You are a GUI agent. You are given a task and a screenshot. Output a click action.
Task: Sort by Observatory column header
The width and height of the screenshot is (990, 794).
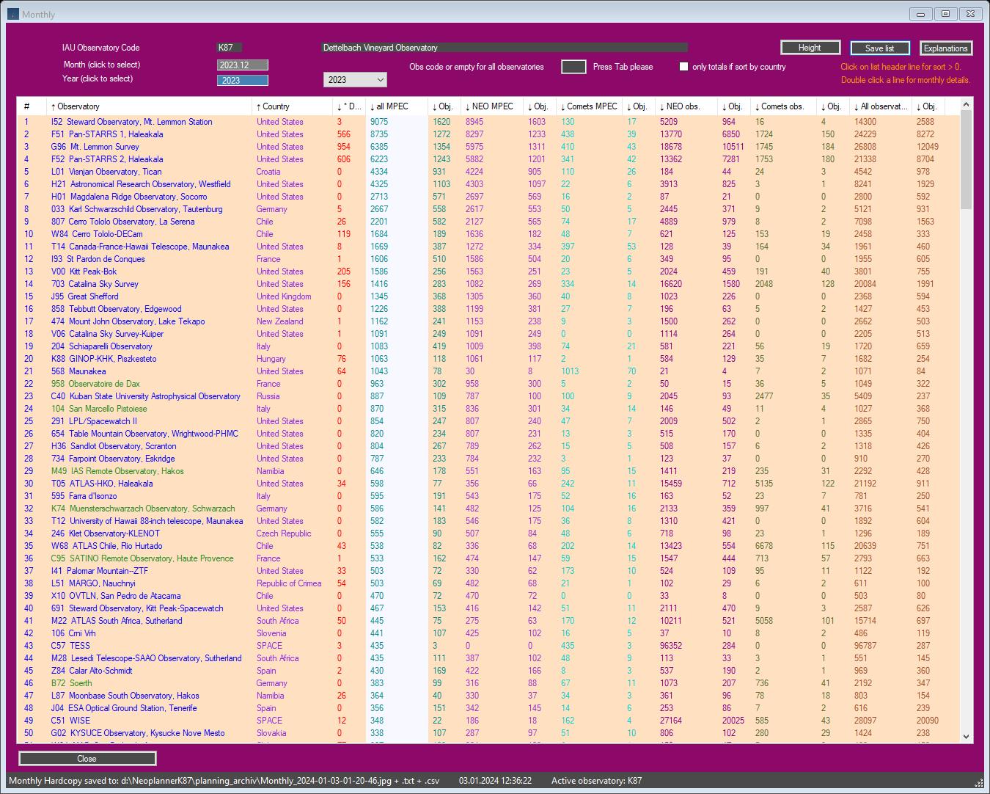click(150, 106)
